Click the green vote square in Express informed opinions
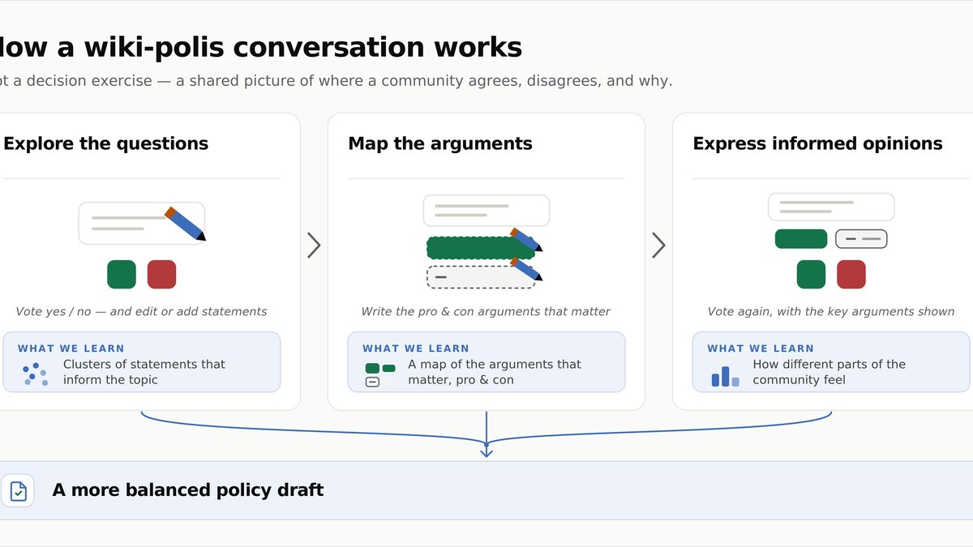 click(x=811, y=275)
